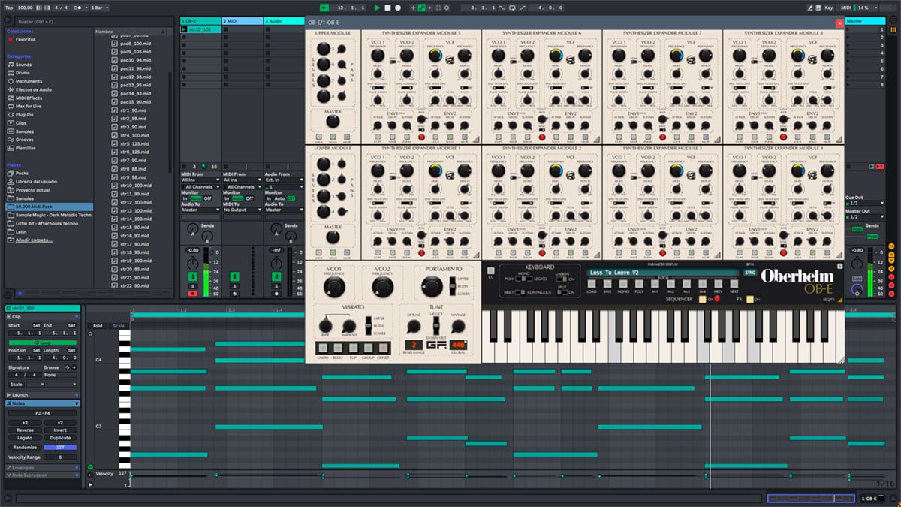Toggle the Sequencer ON switch

[x=703, y=299]
